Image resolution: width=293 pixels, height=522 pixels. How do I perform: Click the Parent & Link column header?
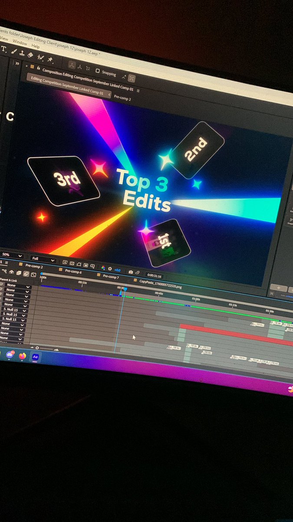(9, 280)
